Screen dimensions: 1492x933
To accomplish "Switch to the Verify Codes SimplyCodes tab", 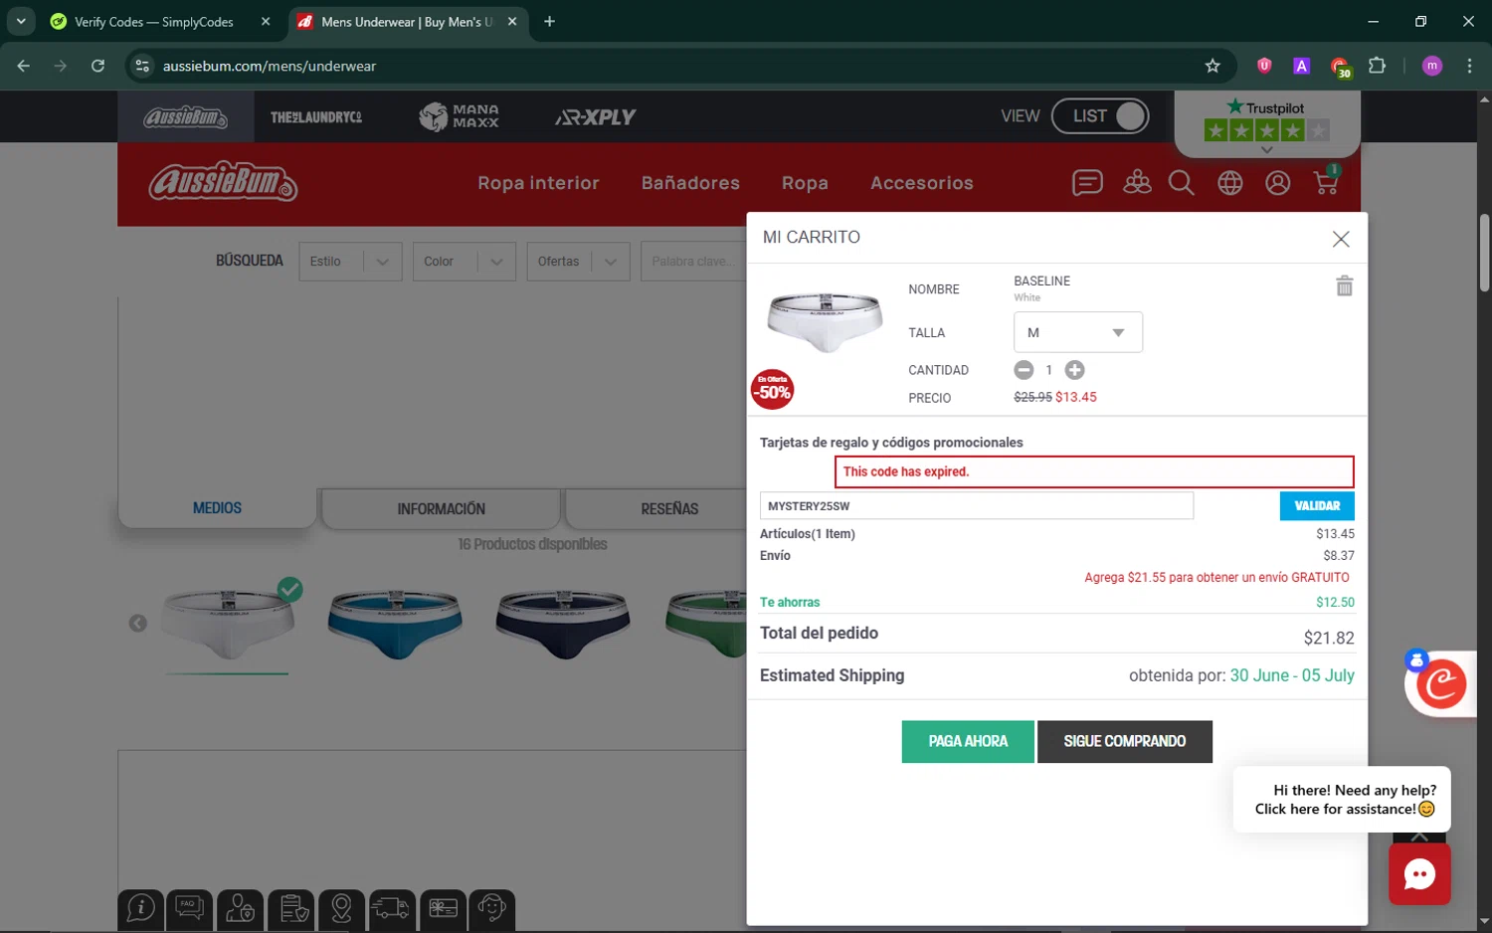I will tap(159, 22).
